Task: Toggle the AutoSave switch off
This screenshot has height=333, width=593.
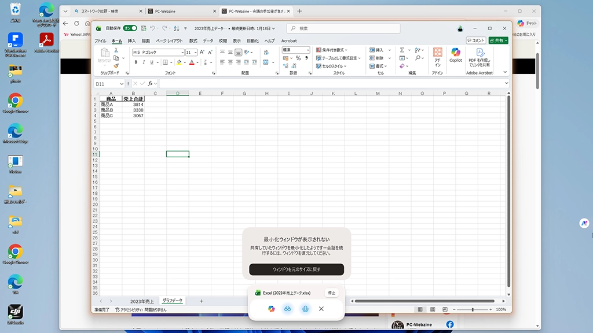Action: pyautogui.click(x=130, y=28)
